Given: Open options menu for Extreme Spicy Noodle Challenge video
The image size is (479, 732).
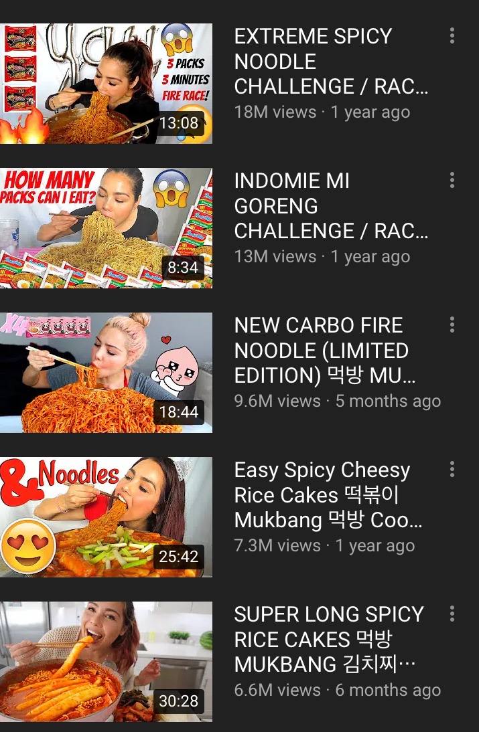Looking at the screenshot, I should pyautogui.click(x=452, y=35).
